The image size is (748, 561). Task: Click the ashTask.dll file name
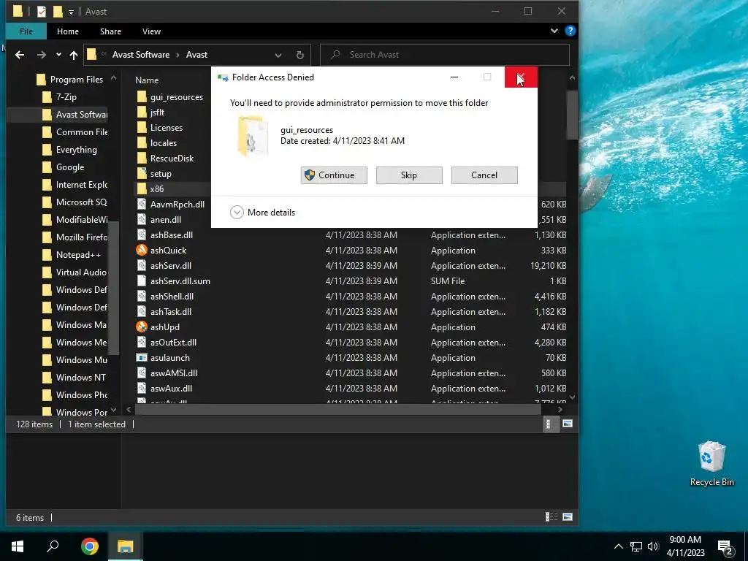click(x=171, y=311)
